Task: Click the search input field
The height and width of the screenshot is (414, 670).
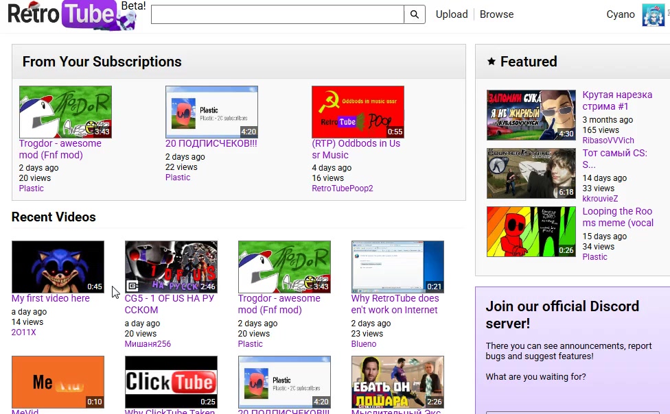Action: coord(277,14)
